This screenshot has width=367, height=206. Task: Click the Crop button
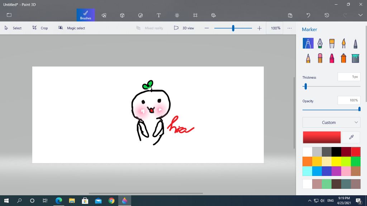coord(40,28)
